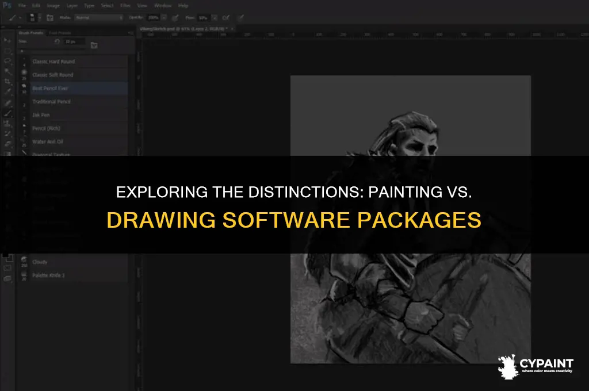589x391 pixels.
Task: Select the Rectangular Marquee tool
Action: pos(7,51)
